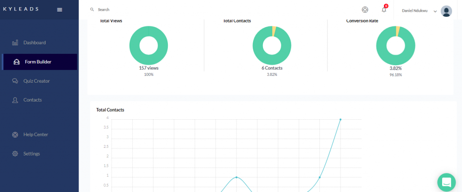Image resolution: width=462 pixels, height=192 pixels.
Task: Click the Settings gear icon
Action: [x=15, y=154]
